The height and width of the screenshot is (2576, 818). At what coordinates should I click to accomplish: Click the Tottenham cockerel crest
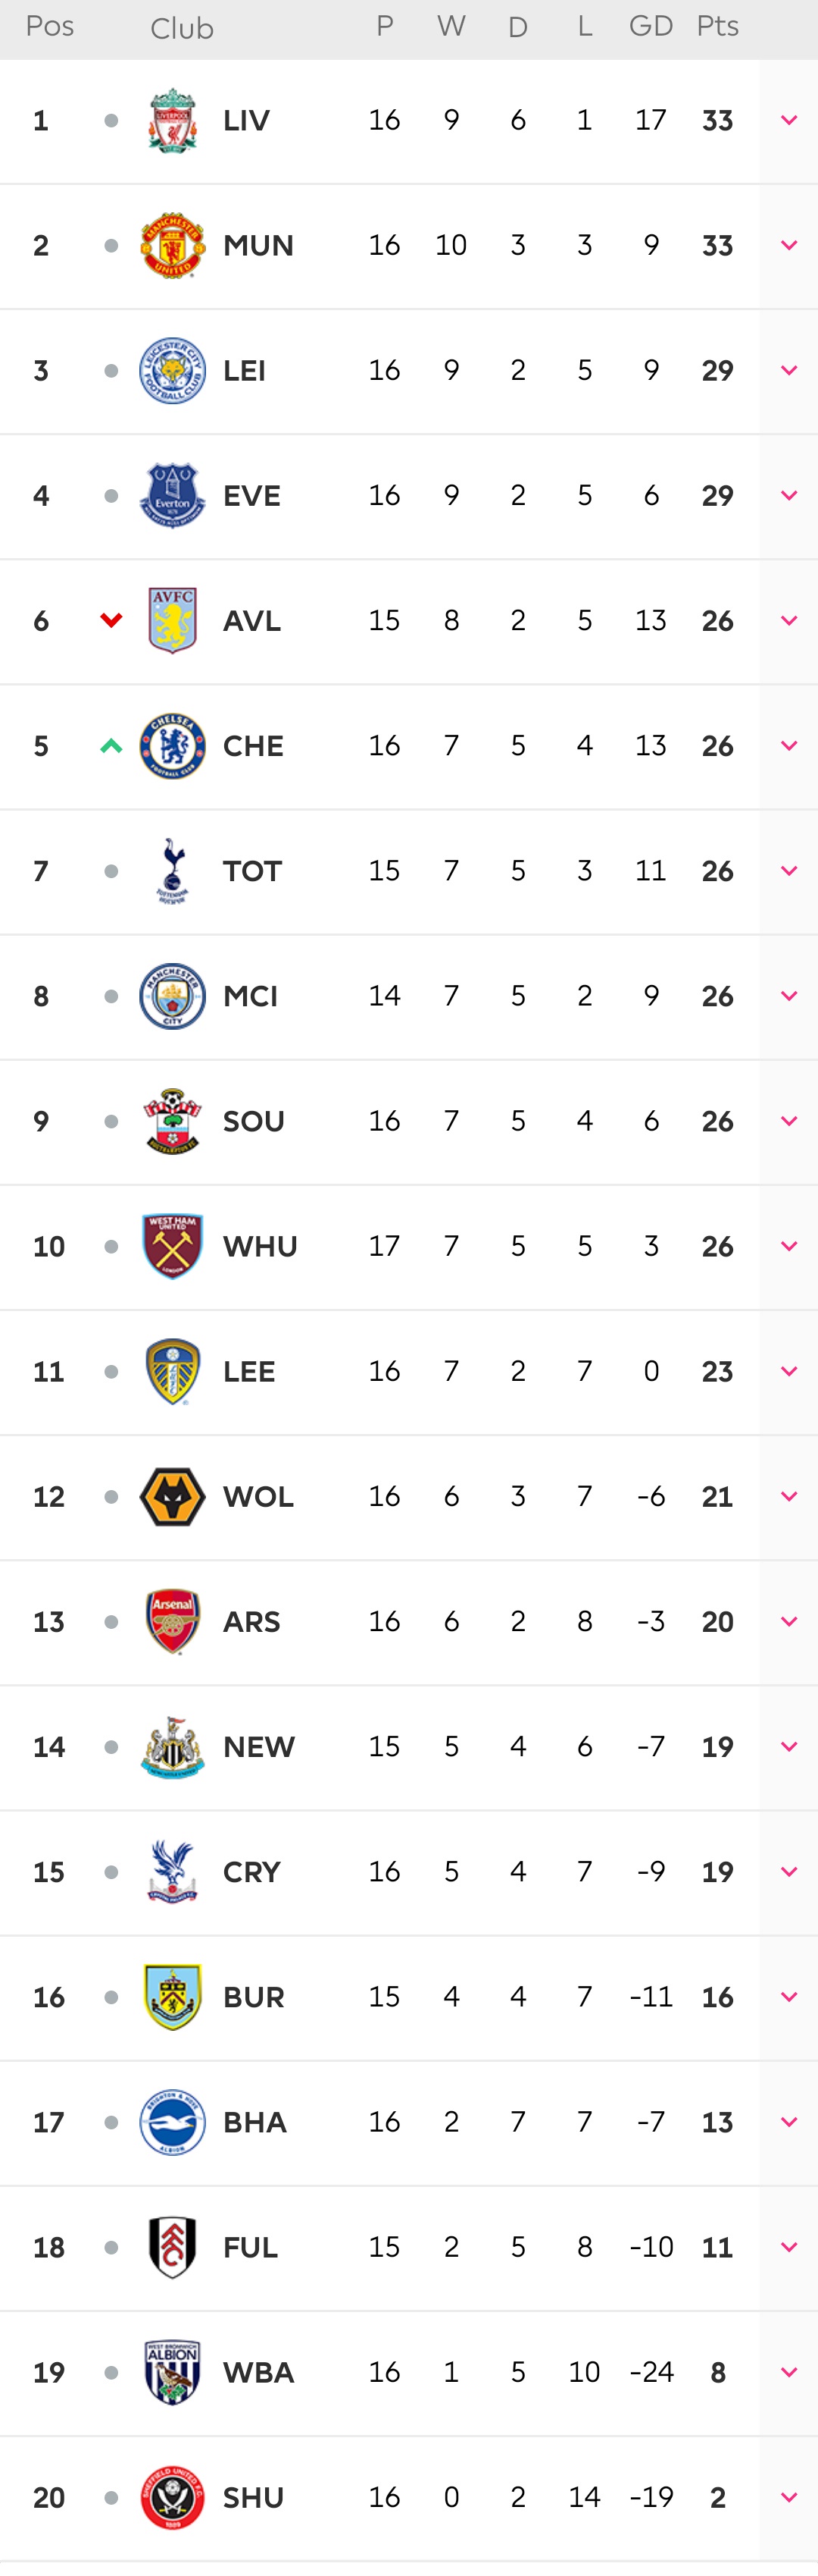(172, 871)
